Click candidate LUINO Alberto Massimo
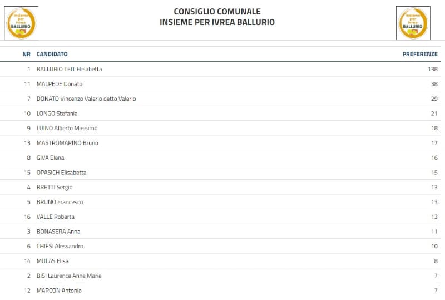445x300 pixels. point(67,128)
